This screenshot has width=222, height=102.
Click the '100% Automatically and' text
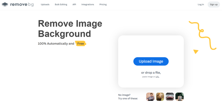tap(56, 44)
